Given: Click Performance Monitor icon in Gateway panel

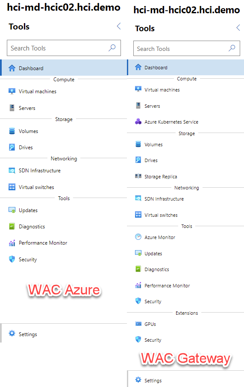Looking at the screenshot, I should (x=138, y=285).
